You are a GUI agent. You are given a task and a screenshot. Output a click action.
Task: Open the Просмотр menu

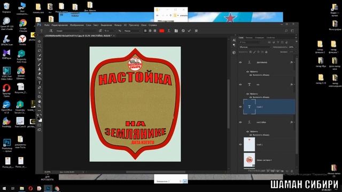point(134,25)
